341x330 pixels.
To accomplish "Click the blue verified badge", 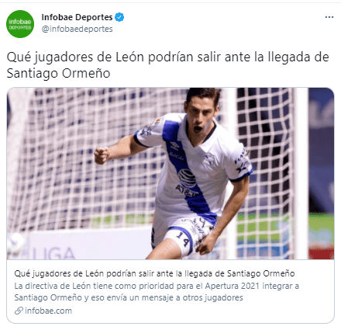I will coord(119,17).
